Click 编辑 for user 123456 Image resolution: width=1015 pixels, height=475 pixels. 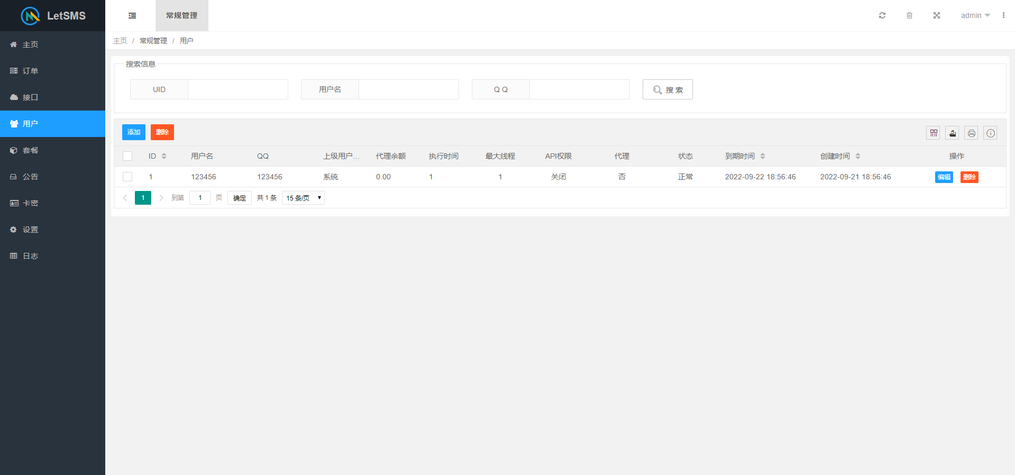[944, 177]
